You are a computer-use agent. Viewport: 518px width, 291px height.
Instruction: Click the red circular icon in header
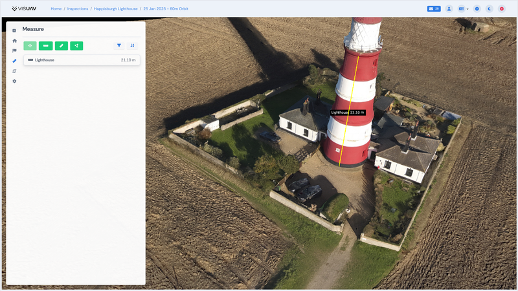(501, 9)
